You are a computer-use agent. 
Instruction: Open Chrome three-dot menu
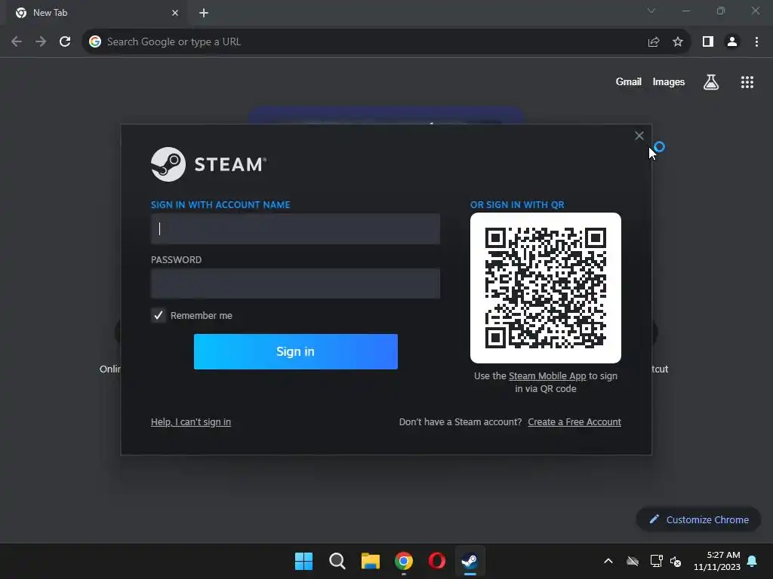[756, 42]
